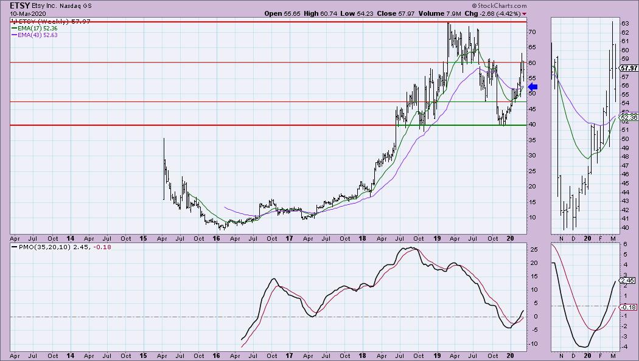639x361 pixels.
Task: Click the purple EMA(43) legend line swatch
Action: click(x=14, y=35)
